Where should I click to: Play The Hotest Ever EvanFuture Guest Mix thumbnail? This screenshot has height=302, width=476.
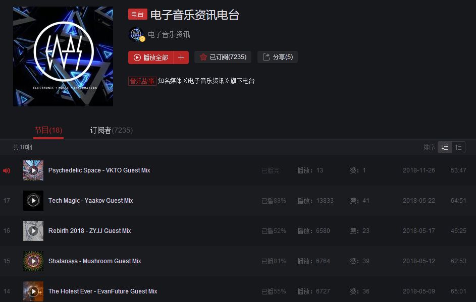pyautogui.click(x=33, y=291)
